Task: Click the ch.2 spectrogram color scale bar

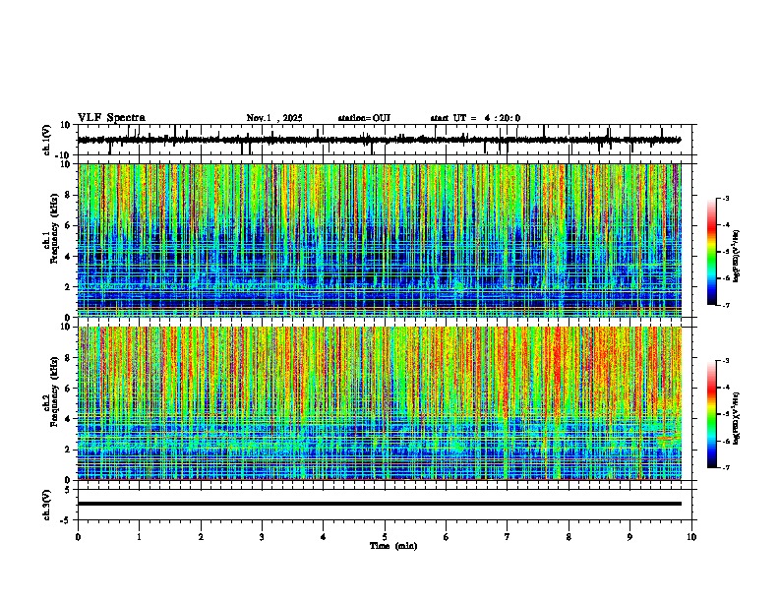Action: tap(711, 414)
